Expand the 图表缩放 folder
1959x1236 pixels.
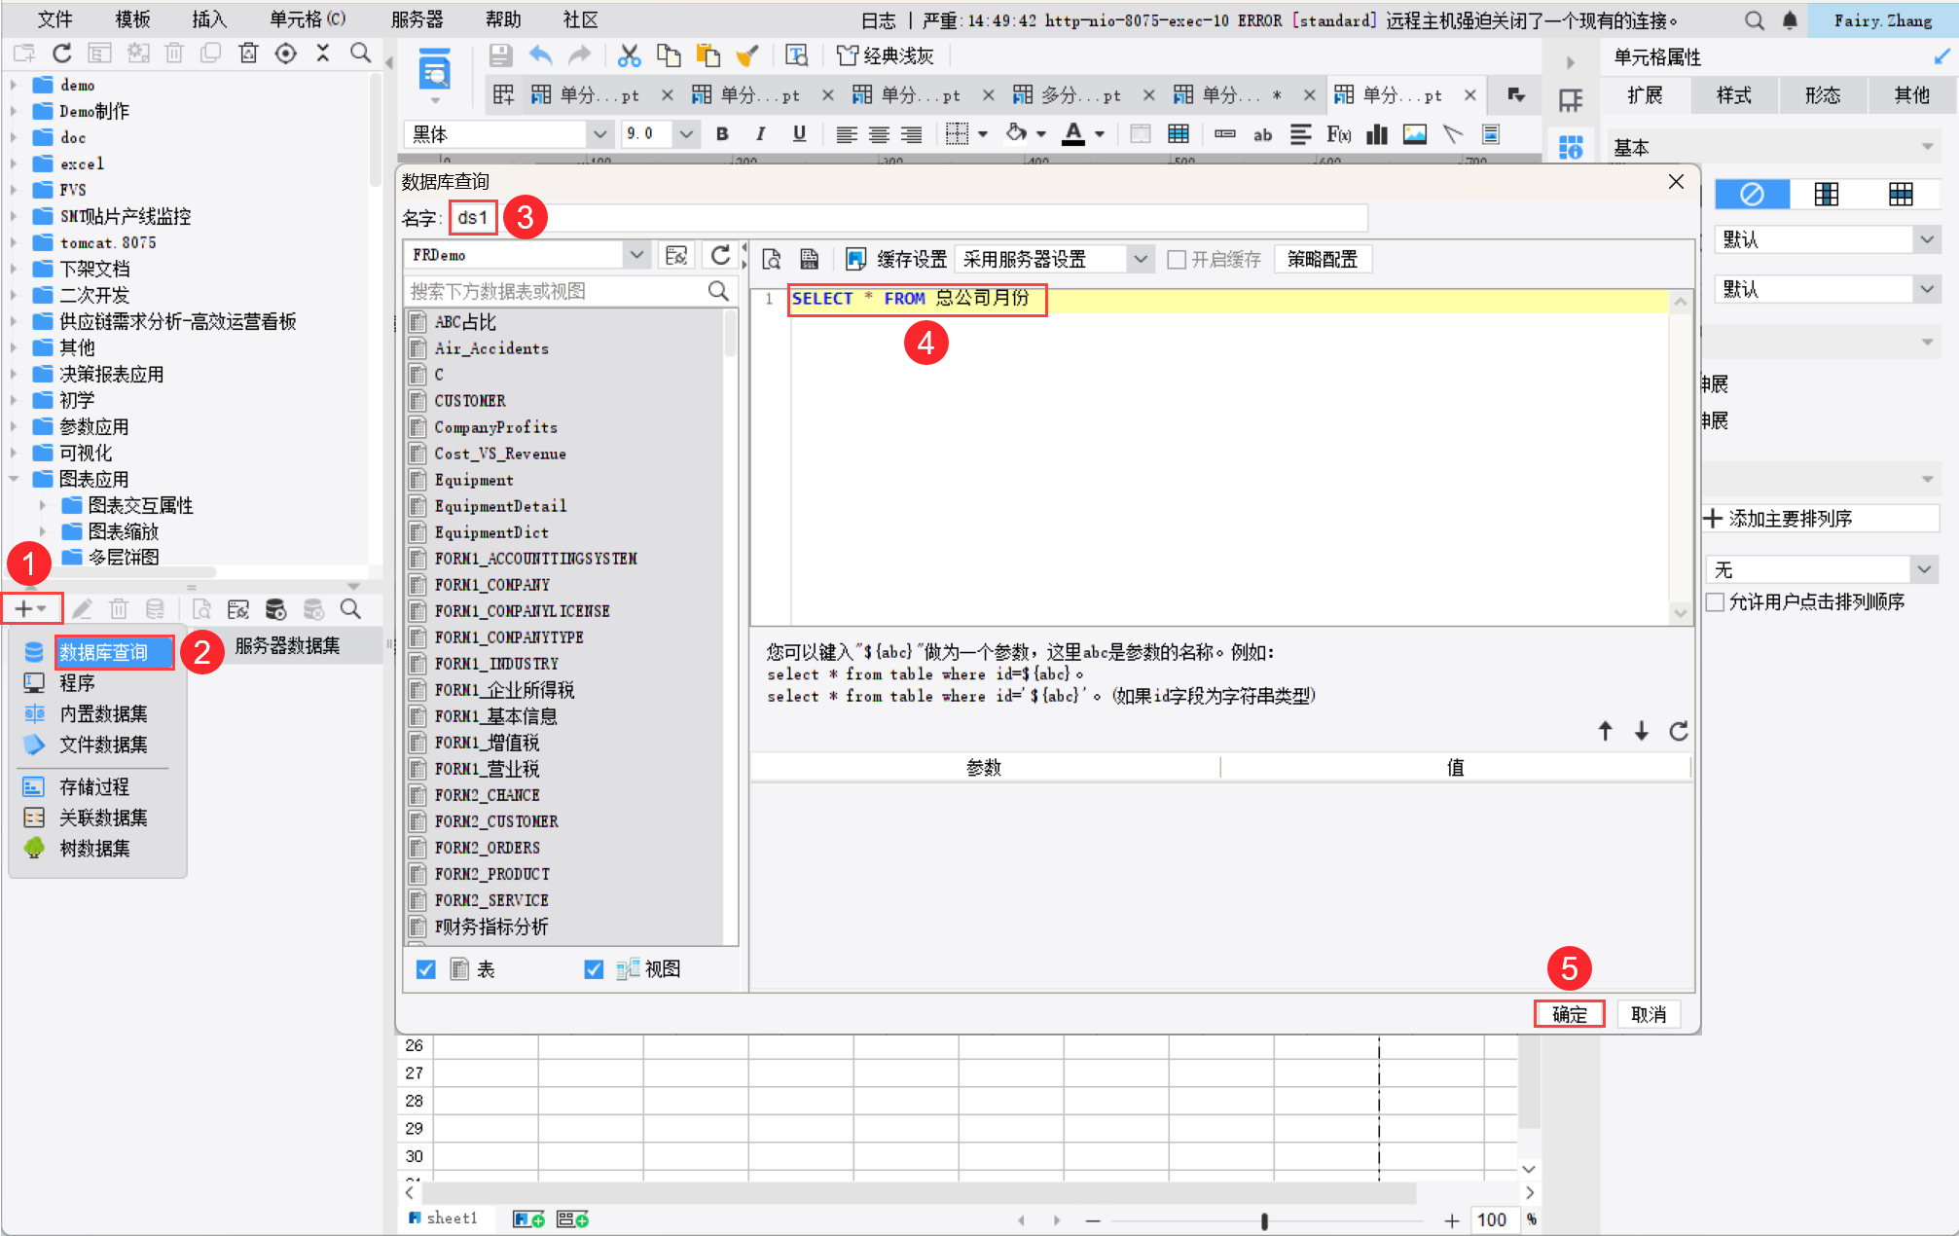pyautogui.click(x=43, y=531)
